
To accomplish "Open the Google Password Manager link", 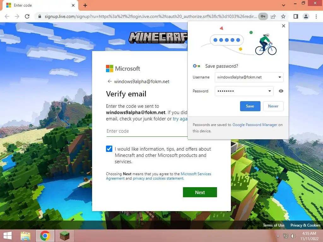I will pyautogui.click(x=255, y=125).
